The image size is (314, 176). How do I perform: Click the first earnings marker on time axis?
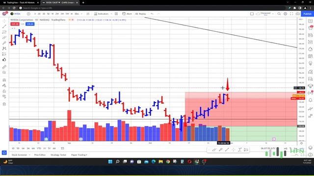coord(46,139)
